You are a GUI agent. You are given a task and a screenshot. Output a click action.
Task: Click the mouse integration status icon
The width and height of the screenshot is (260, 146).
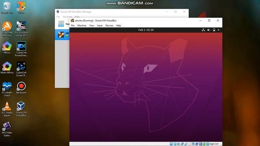[x=204, y=144]
